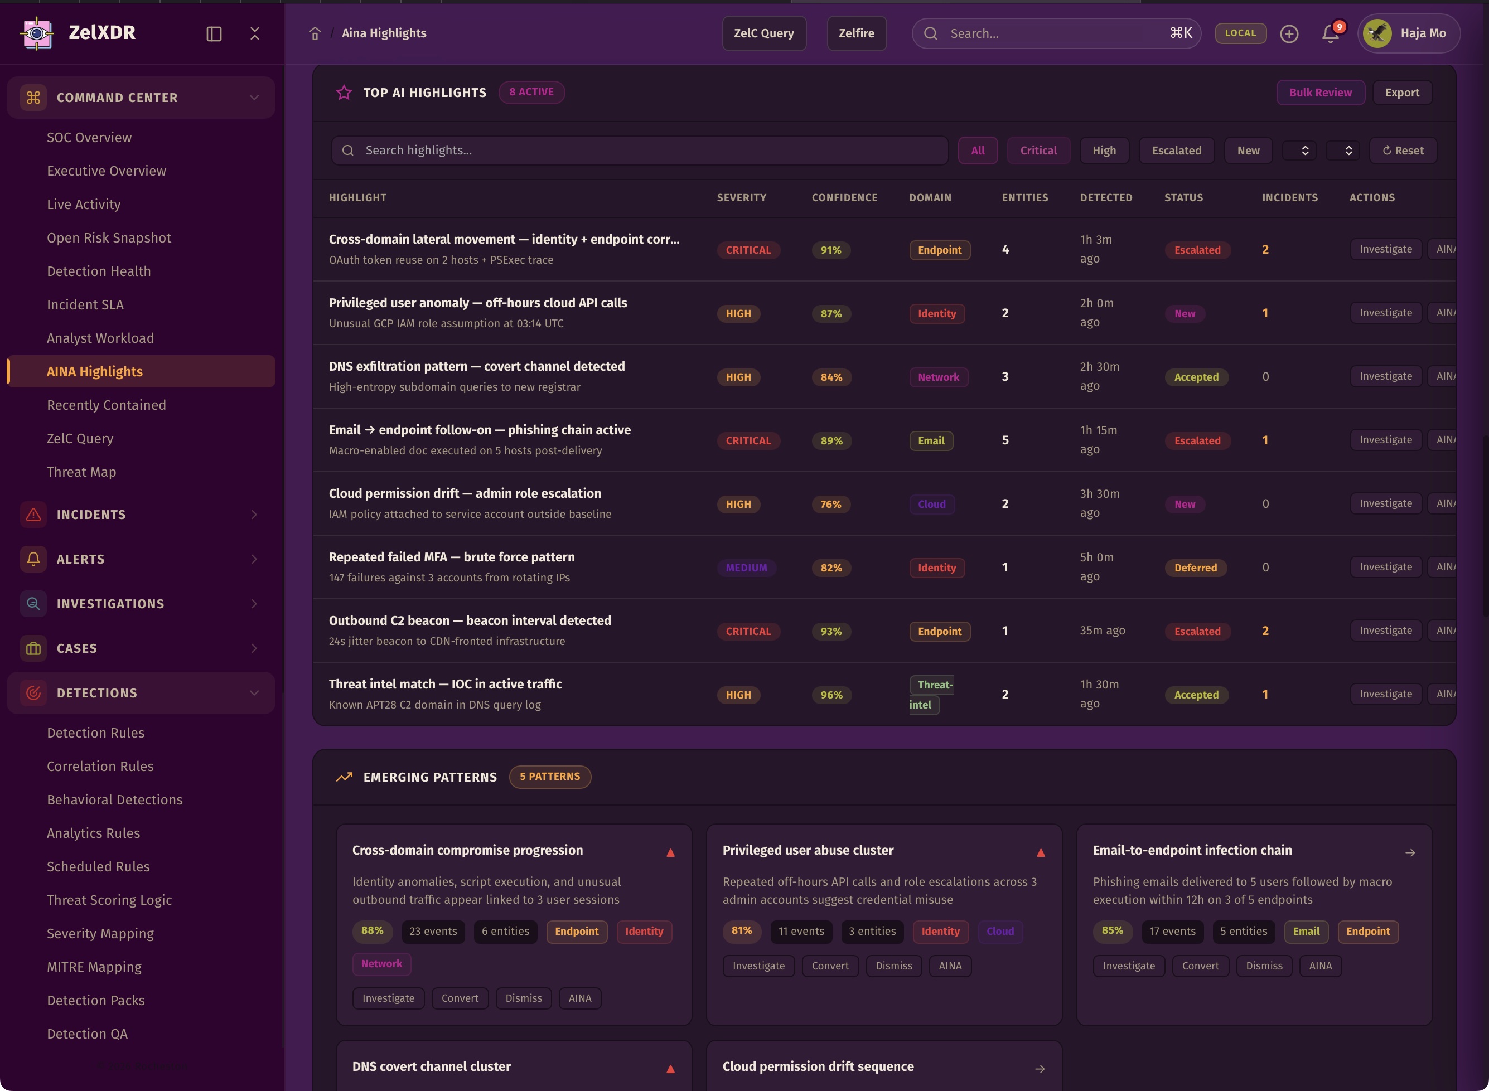Open the first sort dropdown next to New

(1299, 151)
